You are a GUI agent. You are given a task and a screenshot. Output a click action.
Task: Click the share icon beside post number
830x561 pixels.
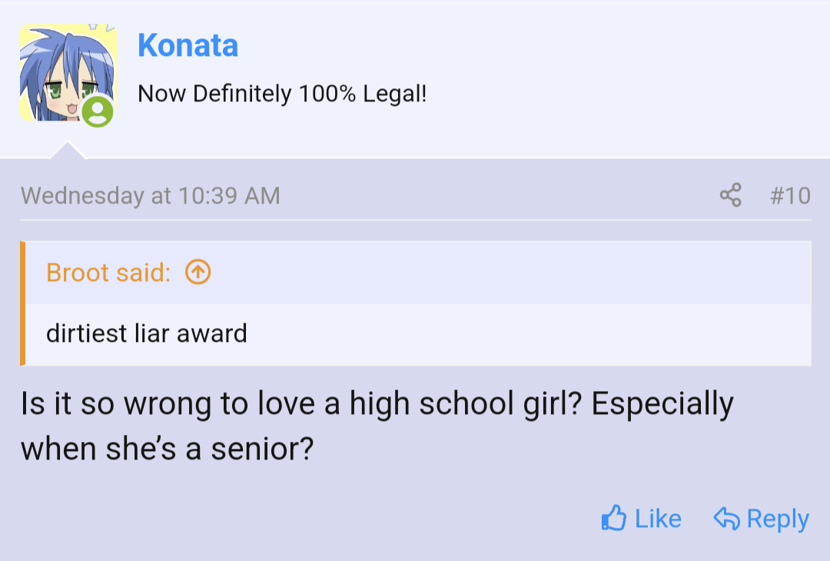point(731,195)
